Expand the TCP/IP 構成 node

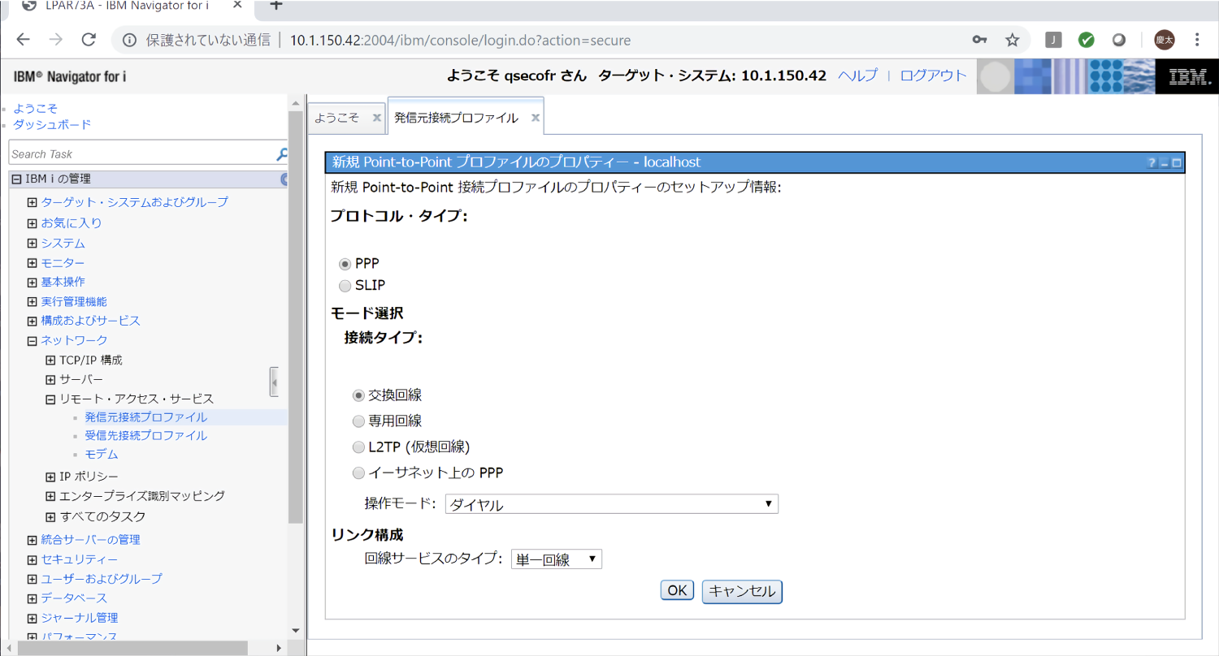click(50, 360)
